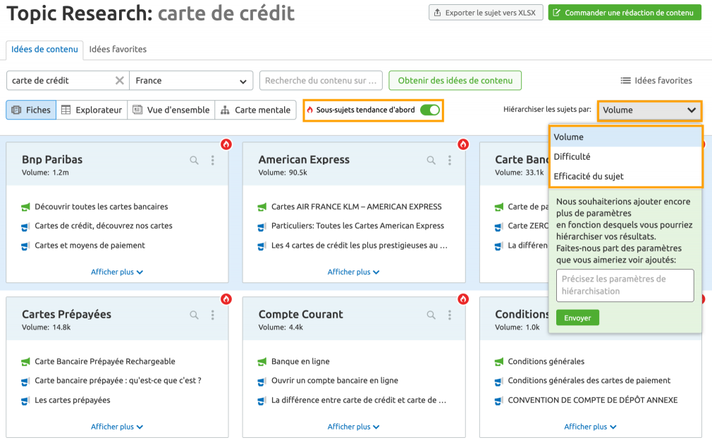Select 'Volume' sorting option
Viewport: 712px width, 440px height.
[626, 137]
